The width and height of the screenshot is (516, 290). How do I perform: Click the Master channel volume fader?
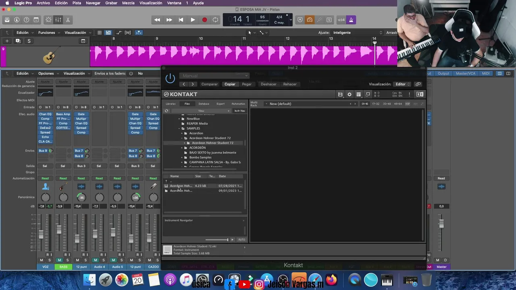coord(441,224)
